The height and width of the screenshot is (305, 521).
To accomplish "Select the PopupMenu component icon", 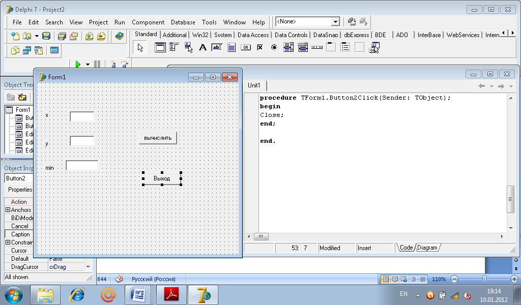I will tap(188, 47).
